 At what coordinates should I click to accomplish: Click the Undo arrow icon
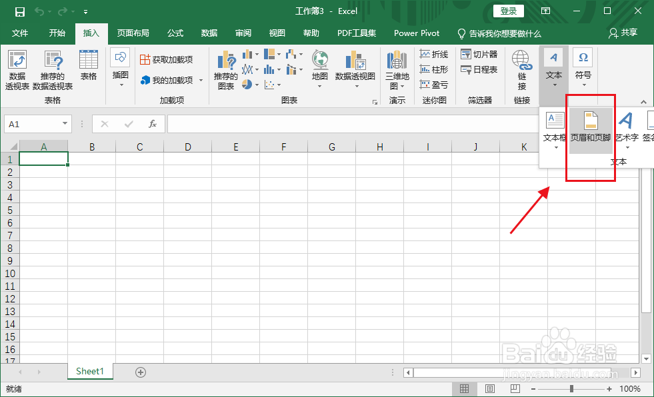pyautogui.click(x=39, y=12)
